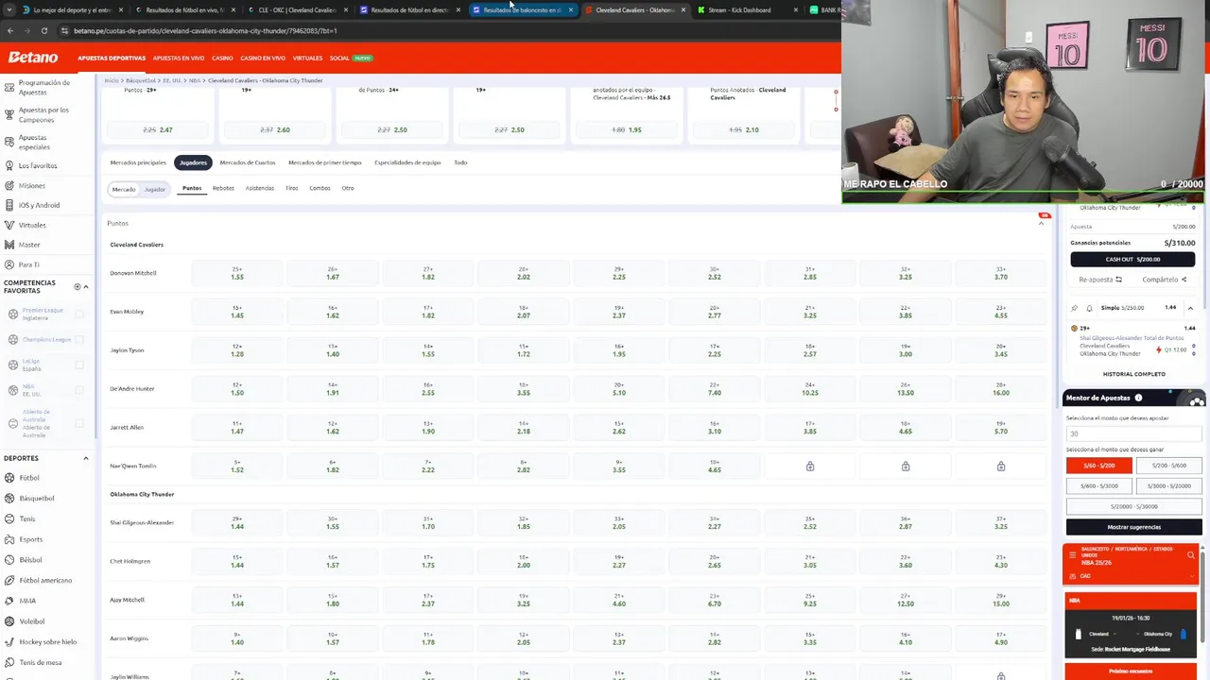Click the CASH OUT S/200.00 button
Image resolution: width=1210 pixels, height=680 pixels.
(1133, 259)
